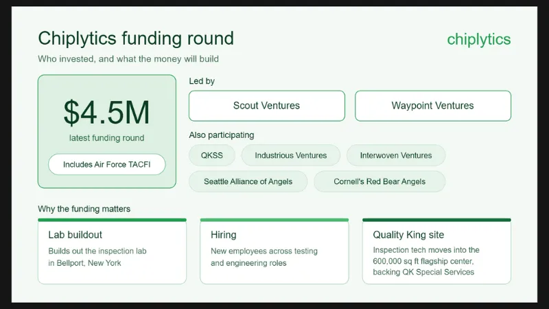This screenshot has height=309, width=549.
Task: Open the Quality King site card heading
Action: pyautogui.click(x=408, y=235)
